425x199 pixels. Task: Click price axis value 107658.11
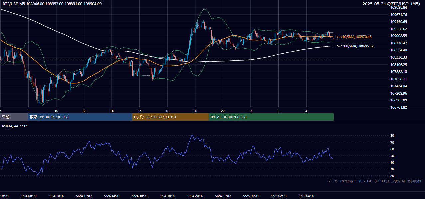(x=399, y=79)
